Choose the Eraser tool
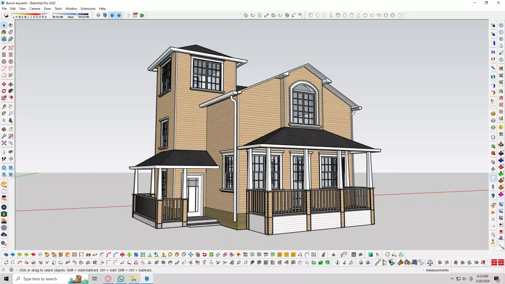 pos(11,32)
